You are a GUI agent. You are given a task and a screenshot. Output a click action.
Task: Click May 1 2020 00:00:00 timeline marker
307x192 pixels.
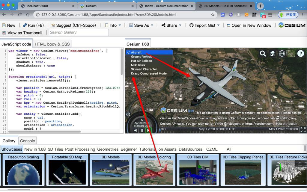coord(217,129)
